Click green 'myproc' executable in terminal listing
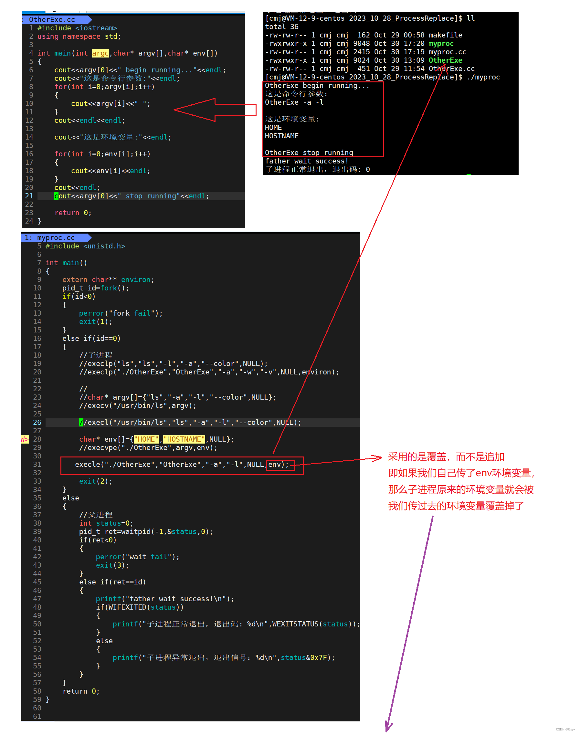The height and width of the screenshot is (734, 580). click(x=441, y=44)
